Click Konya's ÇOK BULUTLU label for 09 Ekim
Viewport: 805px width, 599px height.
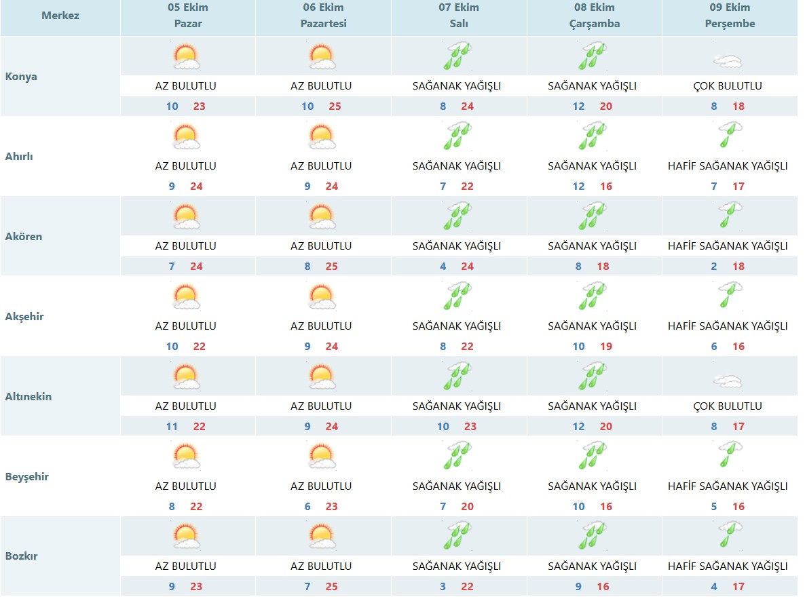(x=728, y=86)
